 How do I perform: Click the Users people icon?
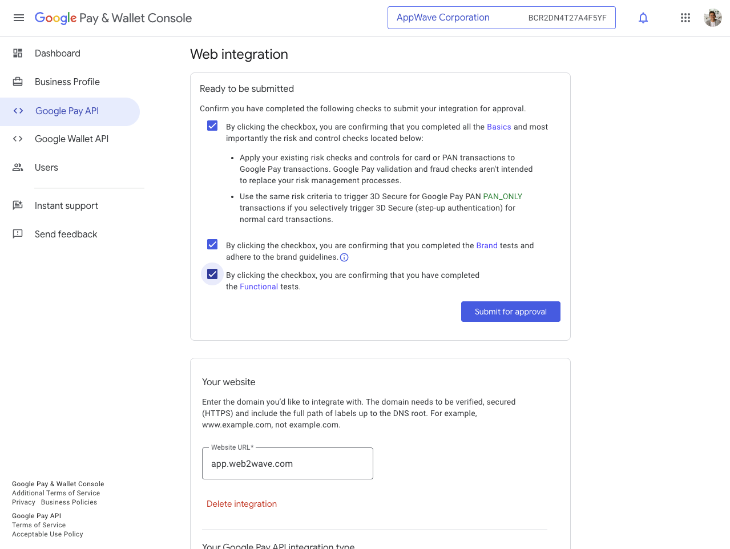(x=18, y=167)
